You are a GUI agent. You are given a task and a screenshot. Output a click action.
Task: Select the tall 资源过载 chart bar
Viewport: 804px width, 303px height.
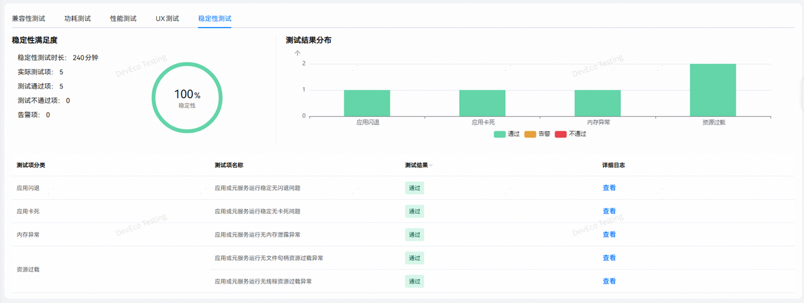click(713, 90)
